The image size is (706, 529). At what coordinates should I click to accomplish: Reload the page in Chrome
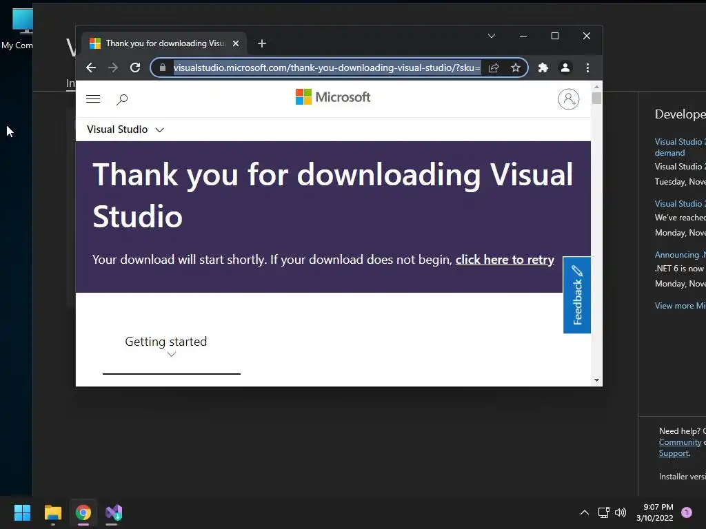(135, 68)
